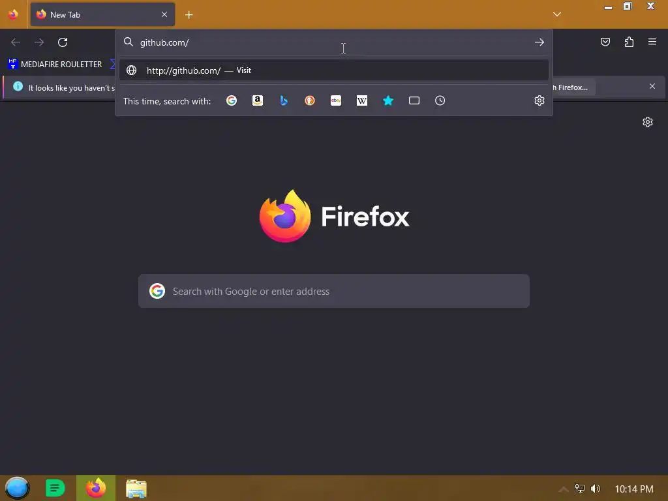Open the green notes app in taskbar
The image size is (668, 501).
(55, 488)
